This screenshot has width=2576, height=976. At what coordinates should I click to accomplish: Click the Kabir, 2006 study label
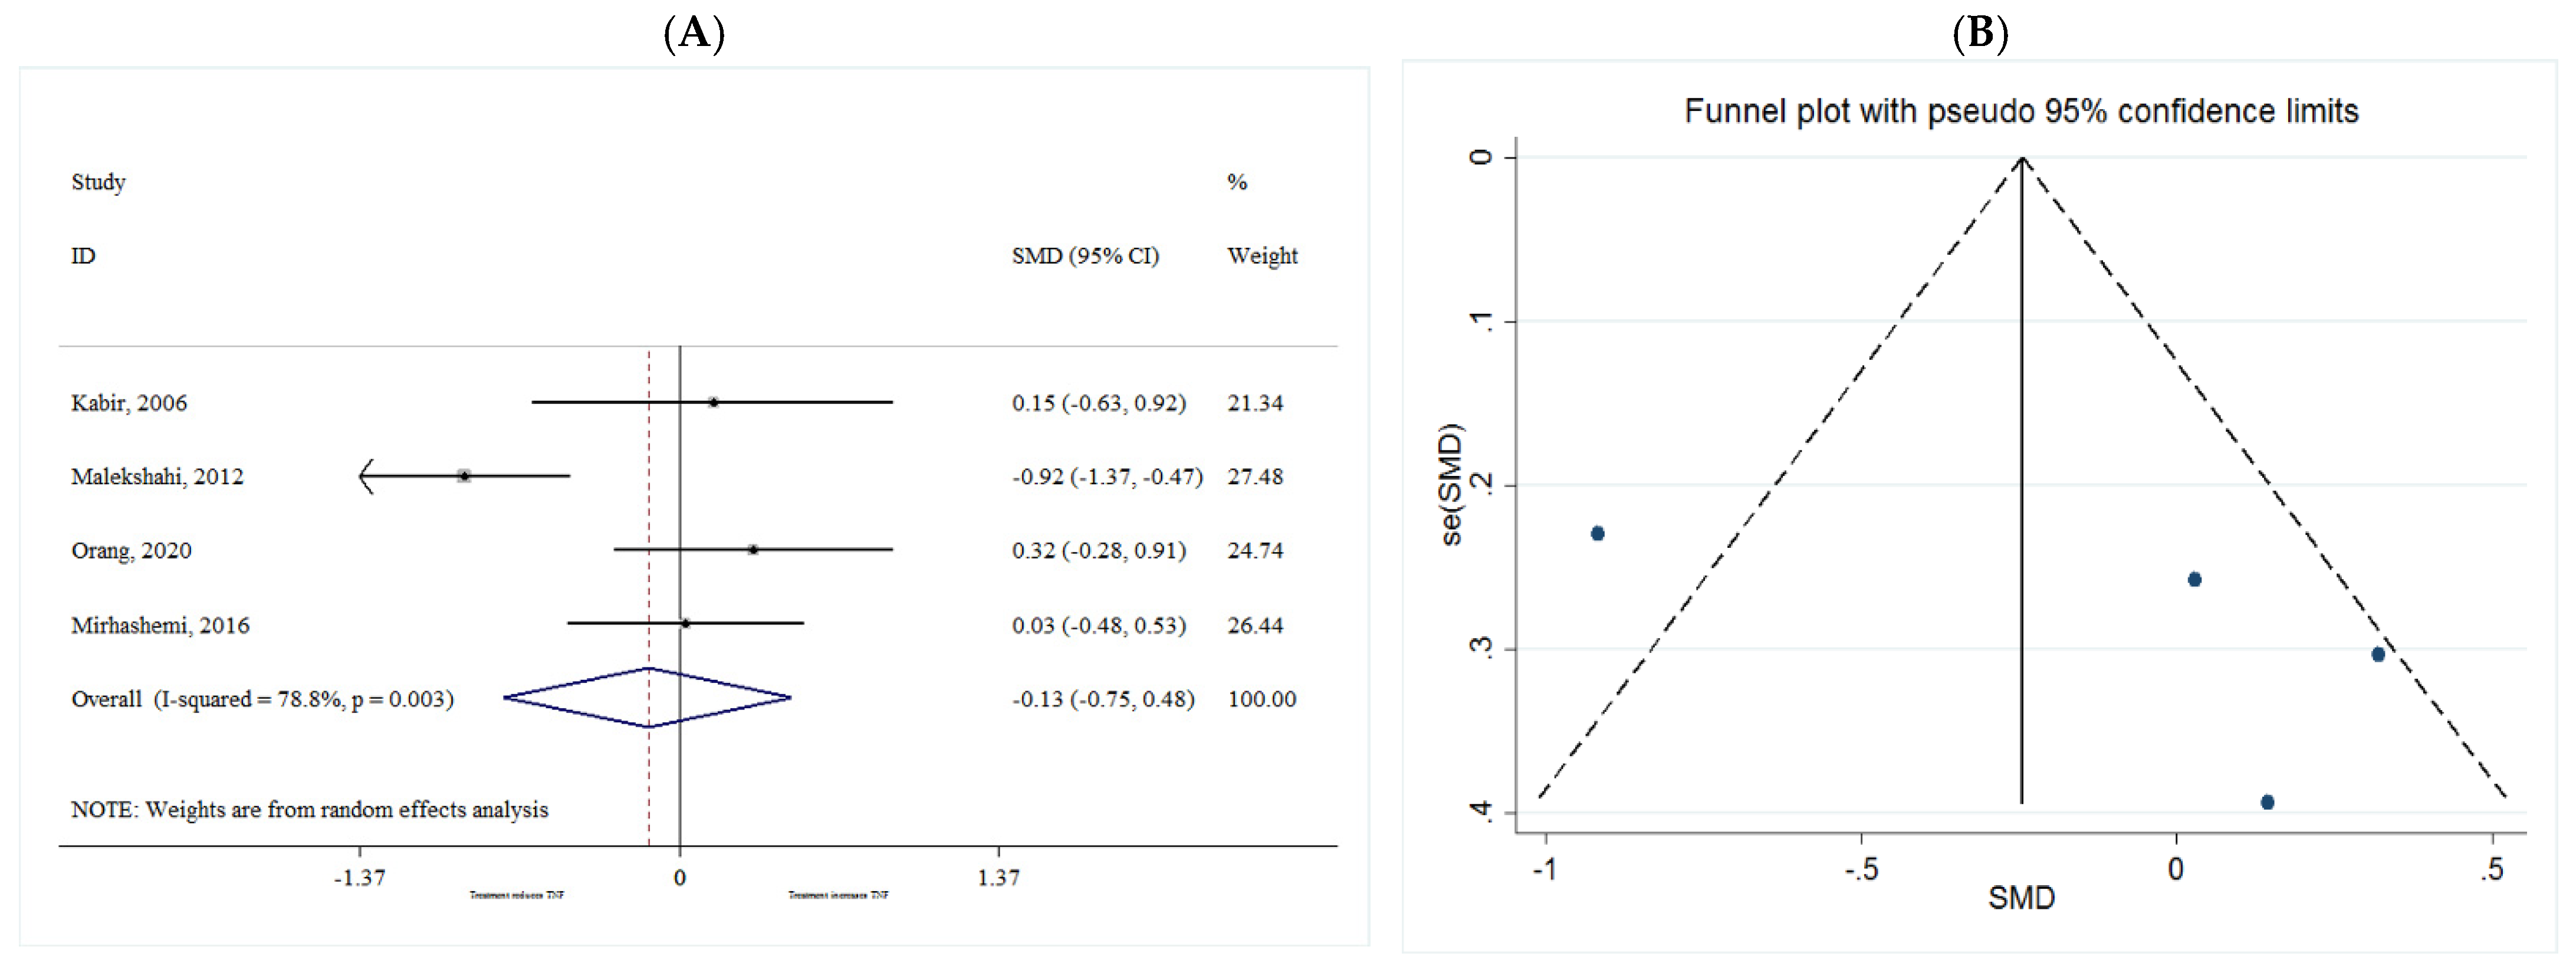[129, 403]
